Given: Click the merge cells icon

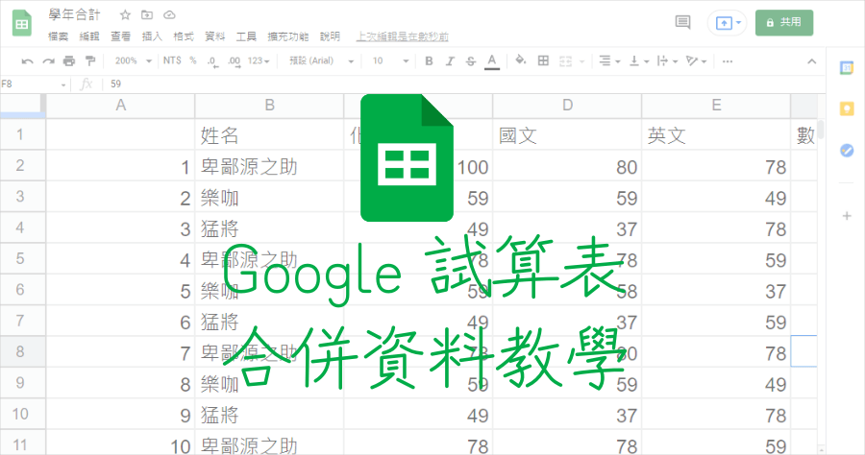Looking at the screenshot, I should (565, 61).
